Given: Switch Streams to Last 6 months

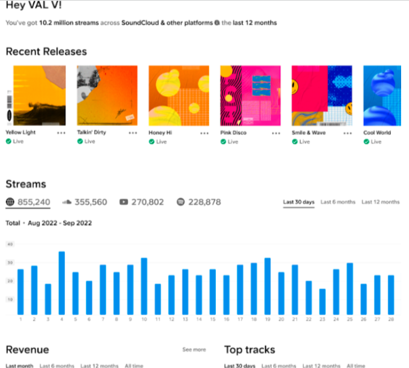Looking at the screenshot, I should click(x=338, y=202).
